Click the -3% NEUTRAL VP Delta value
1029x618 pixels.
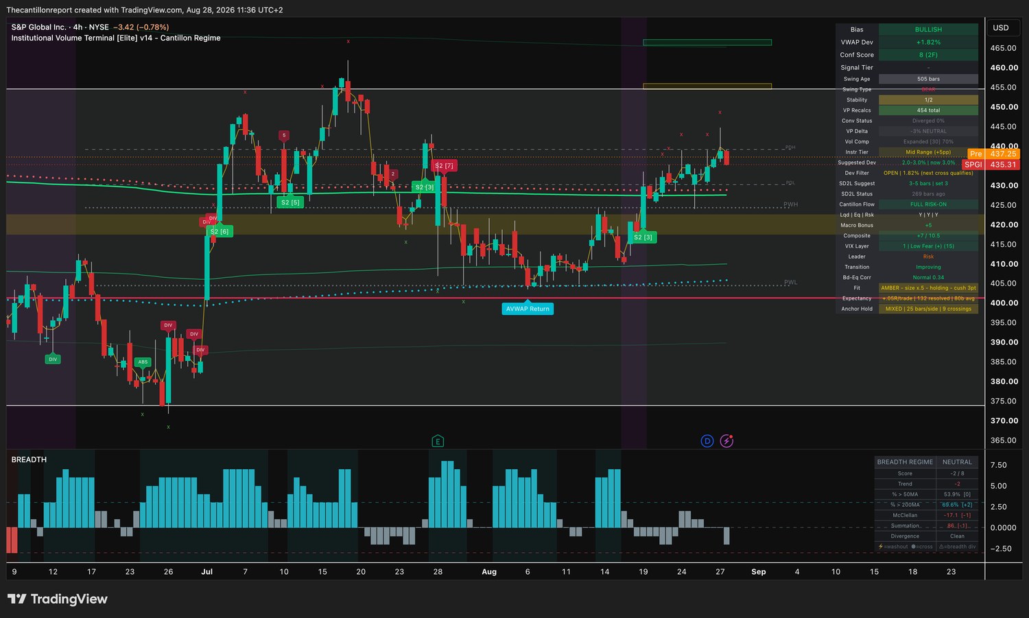tap(928, 131)
